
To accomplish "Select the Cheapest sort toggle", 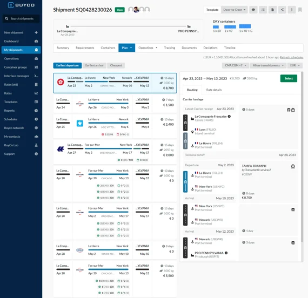I will tap(116, 65).
